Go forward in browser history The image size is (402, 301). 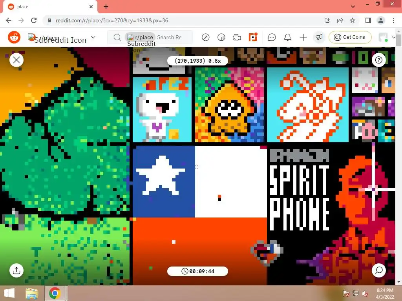click(21, 20)
